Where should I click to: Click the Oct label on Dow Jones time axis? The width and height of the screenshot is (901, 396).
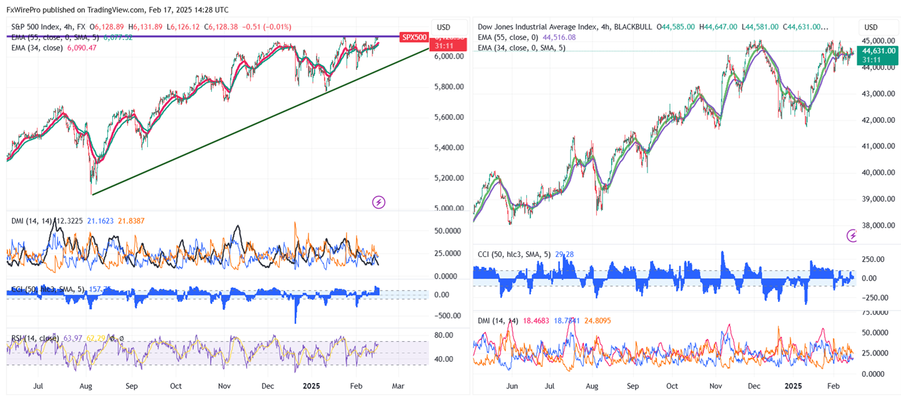(671, 386)
